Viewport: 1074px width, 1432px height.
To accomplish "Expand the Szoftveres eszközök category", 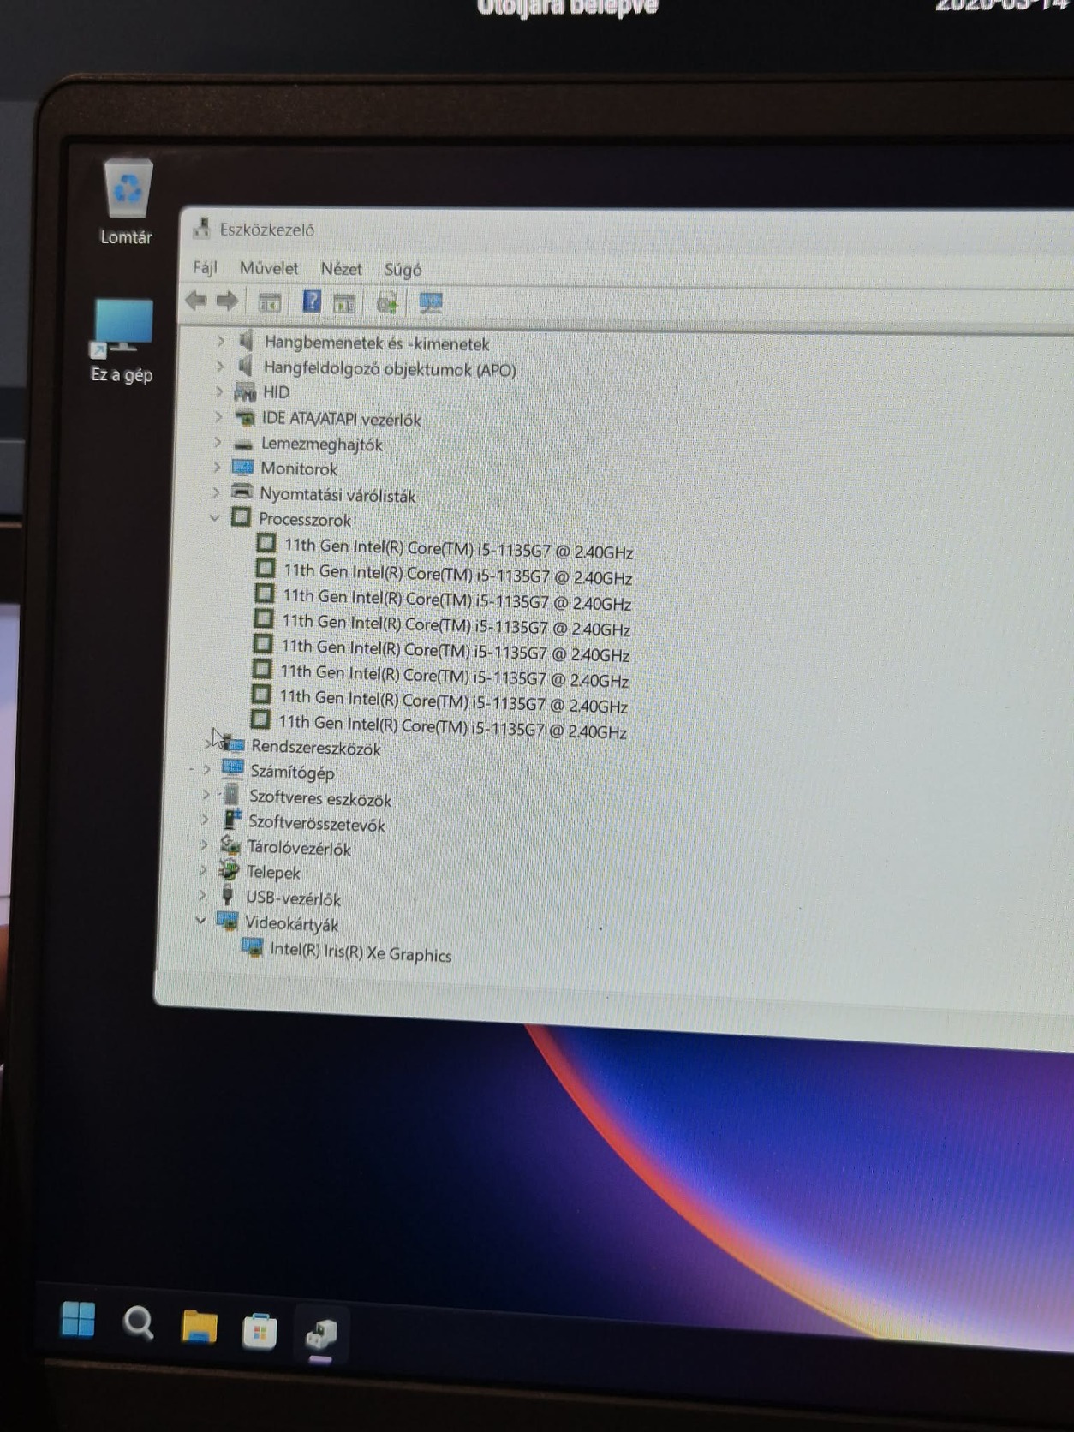I will click(206, 795).
